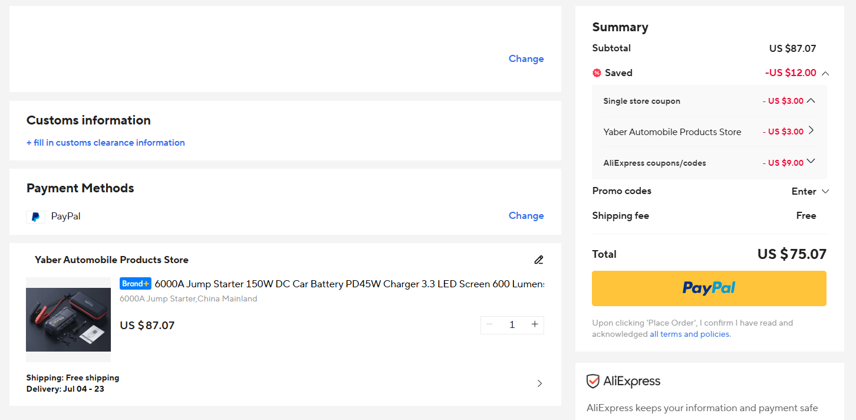Click AliExpress keeps your information safe text

point(702,408)
